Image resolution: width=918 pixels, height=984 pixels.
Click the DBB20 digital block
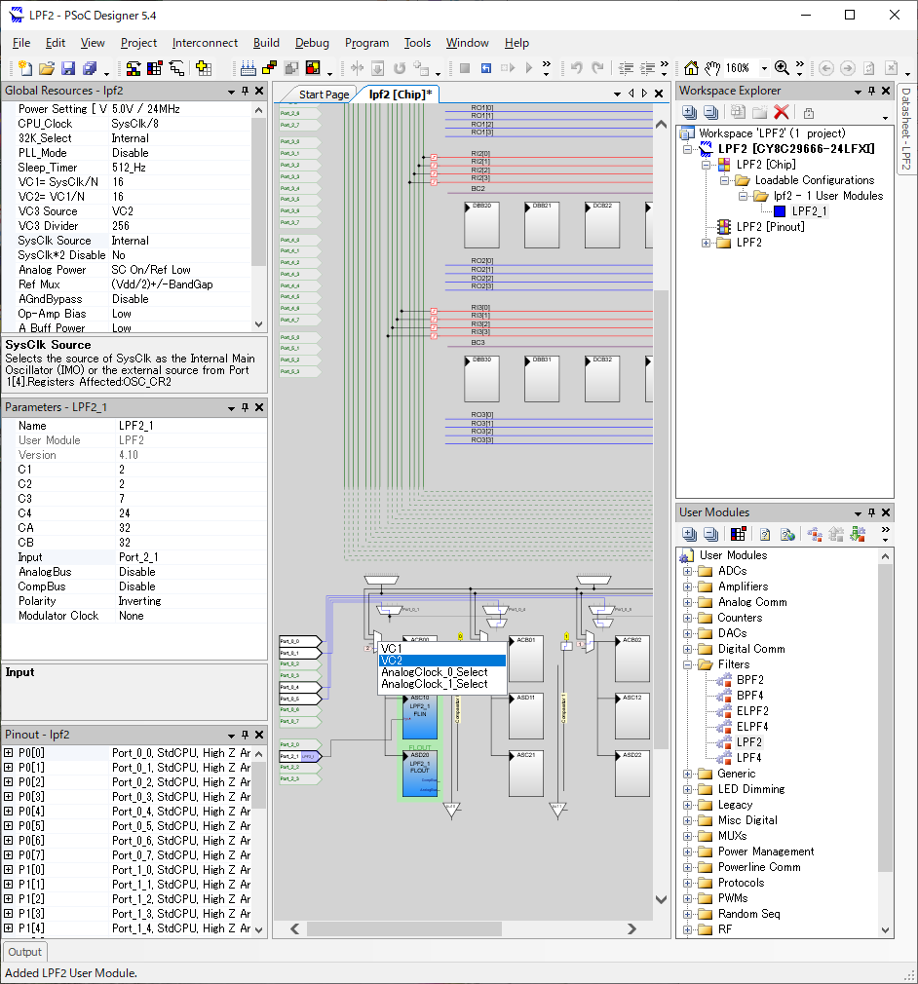481,225
